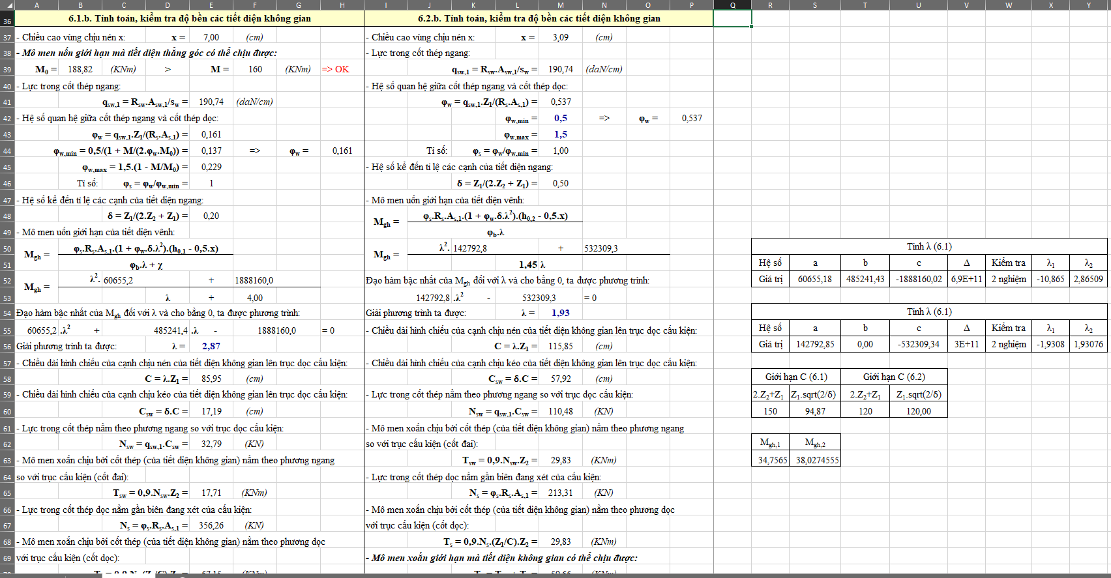1111x578 pixels.
Task: Select C value 85,95 in row 58
Action: 211,379
